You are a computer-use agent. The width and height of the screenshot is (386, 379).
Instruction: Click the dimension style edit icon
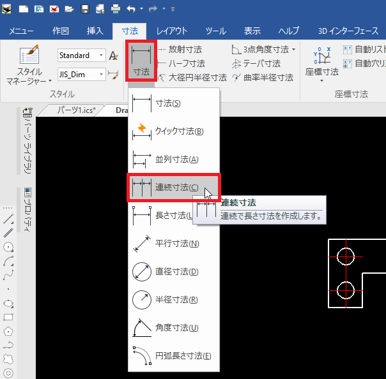[x=113, y=75]
